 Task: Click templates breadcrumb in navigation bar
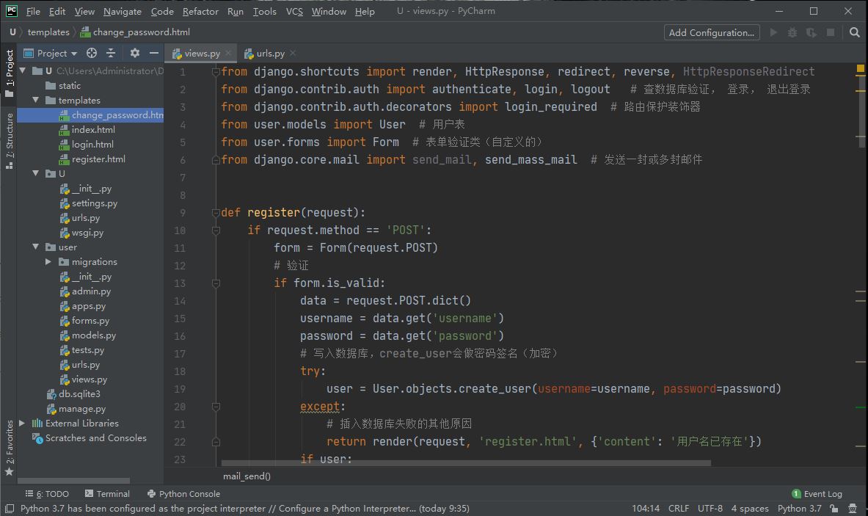click(x=48, y=32)
